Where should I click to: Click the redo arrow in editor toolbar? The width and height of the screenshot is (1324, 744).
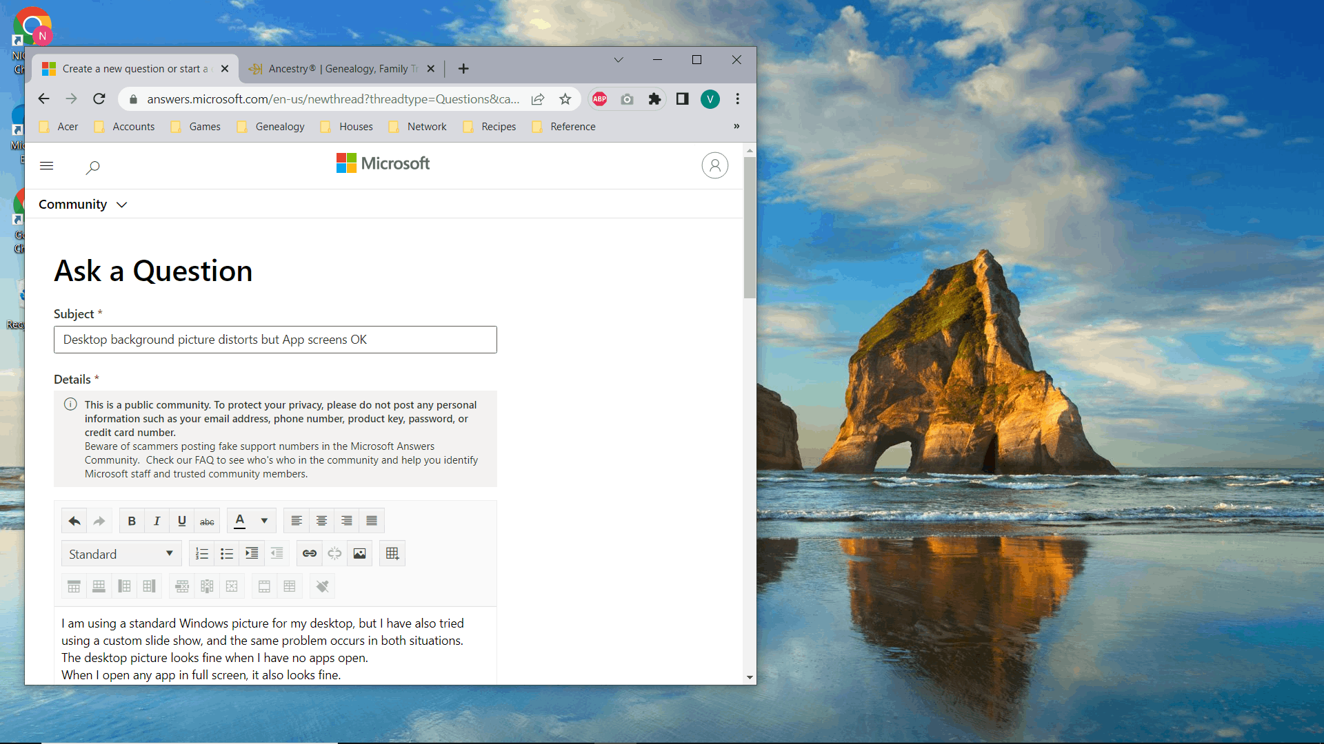[99, 521]
